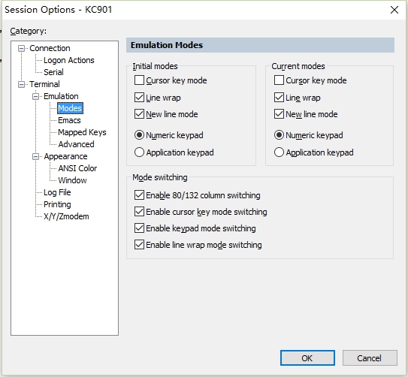The height and width of the screenshot is (377, 408).
Task: Open Printing category
Action: pos(57,204)
